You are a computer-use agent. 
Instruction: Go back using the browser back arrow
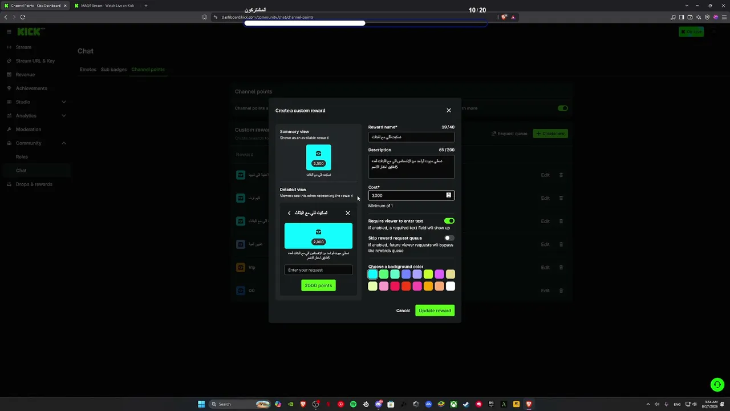tap(6, 17)
